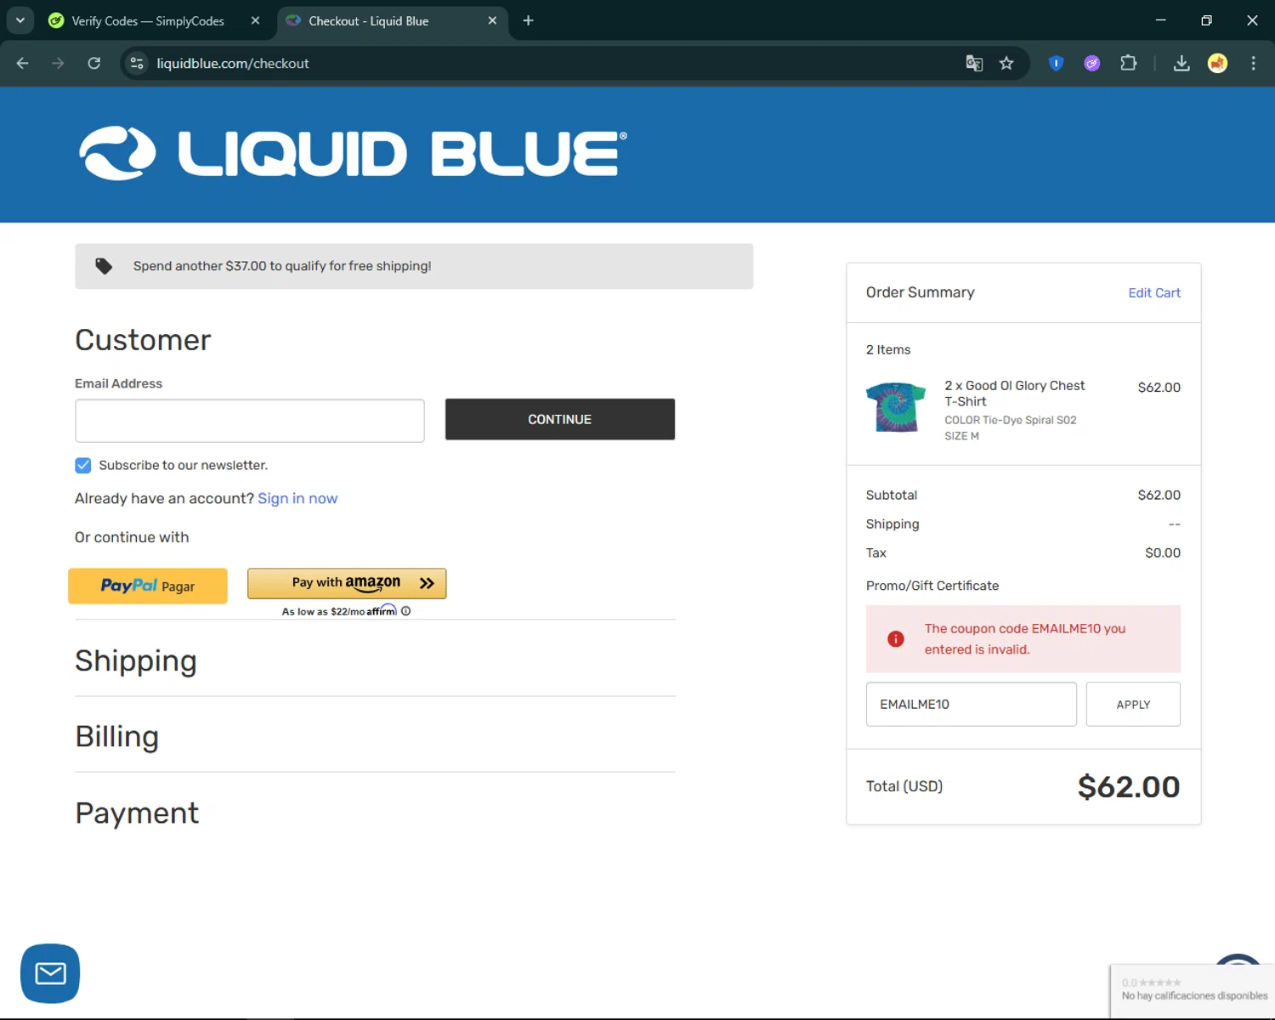Open a new browser tab
Image resolution: width=1275 pixels, height=1020 pixels.
pos(528,20)
